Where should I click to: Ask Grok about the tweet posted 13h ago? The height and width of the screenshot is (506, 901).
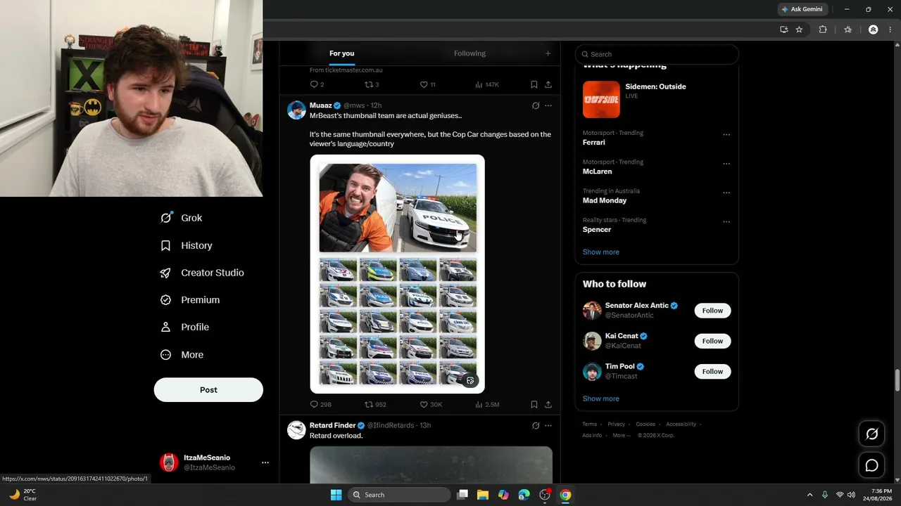[x=536, y=425]
